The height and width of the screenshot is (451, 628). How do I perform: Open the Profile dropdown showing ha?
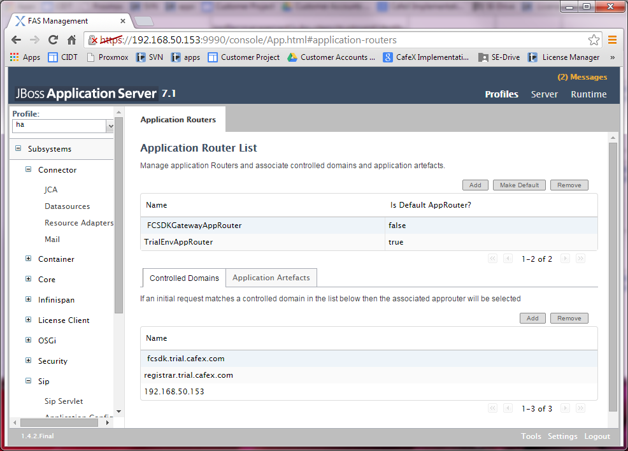[63, 125]
